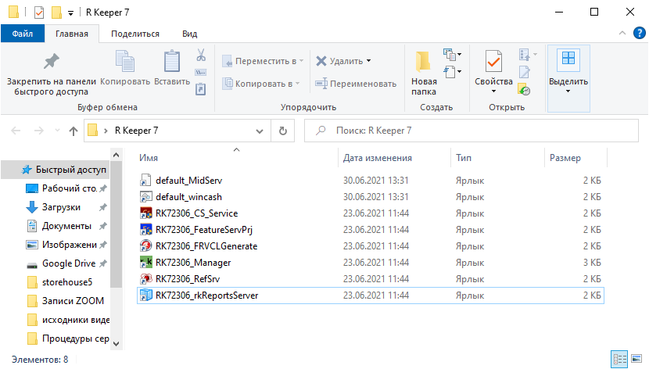Expand the Select (Выделить) dropdown

568,91
